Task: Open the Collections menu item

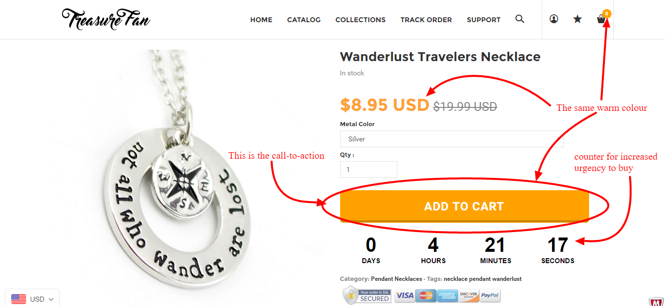Action: pos(360,20)
